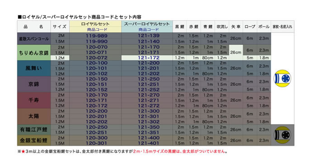This screenshot has width=312, height=167.
Task: Click the highlighted 1.2M size cell for ちりめん京錦
Action: point(60,58)
